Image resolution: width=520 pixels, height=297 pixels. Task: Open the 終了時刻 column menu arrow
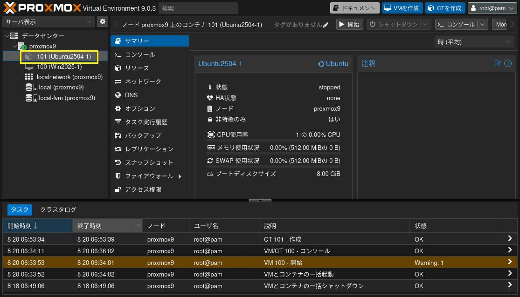point(139,226)
